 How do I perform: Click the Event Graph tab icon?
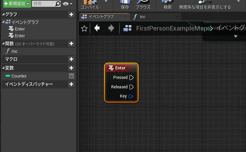84,17
